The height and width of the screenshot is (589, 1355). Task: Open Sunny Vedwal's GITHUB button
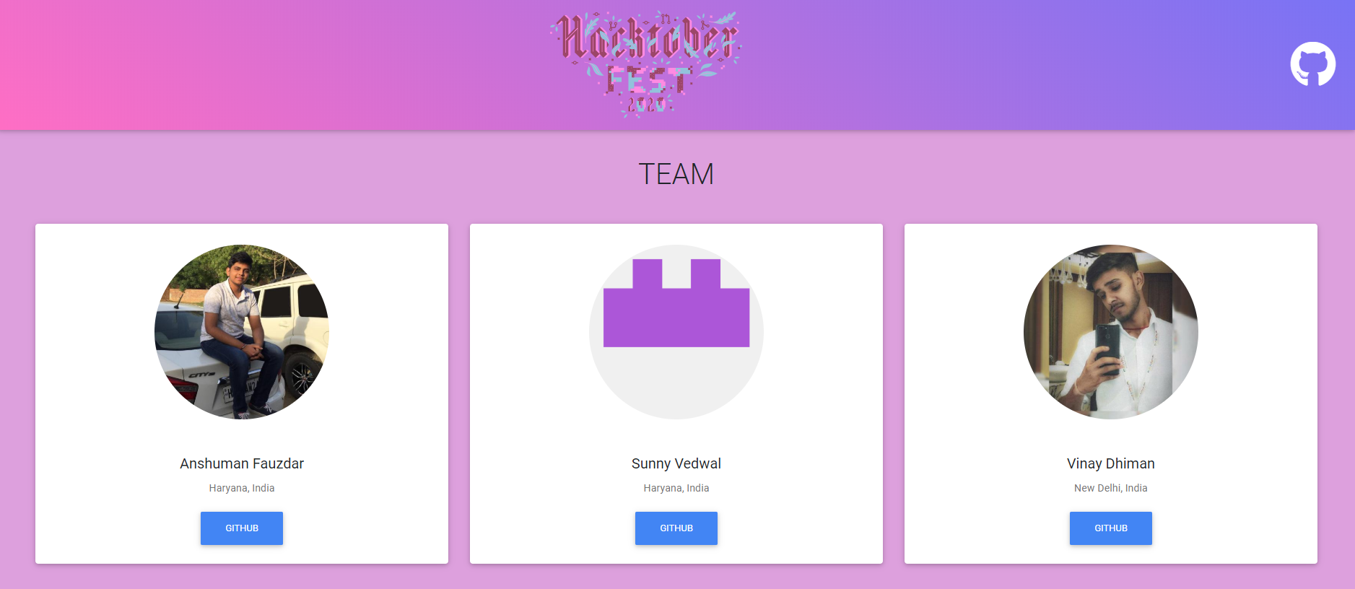pyautogui.click(x=676, y=528)
